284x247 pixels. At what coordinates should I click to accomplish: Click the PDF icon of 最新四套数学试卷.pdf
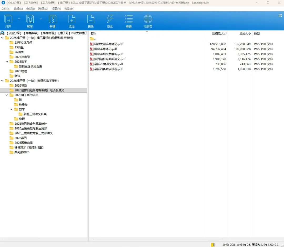point(92,69)
